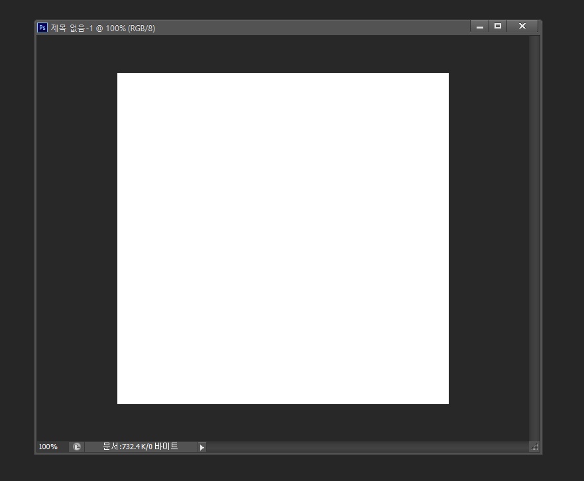Image resolution: width=584 pixels, height=481 pixels.
Task: Click the vertical scrollbar on the right
Action: point(534,239)
